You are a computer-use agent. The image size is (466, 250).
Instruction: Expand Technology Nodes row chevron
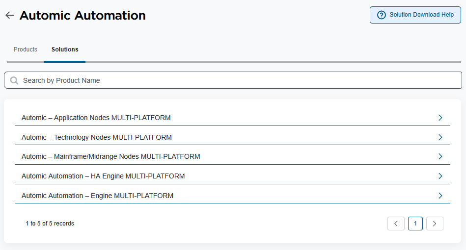[x=440, y=137]
